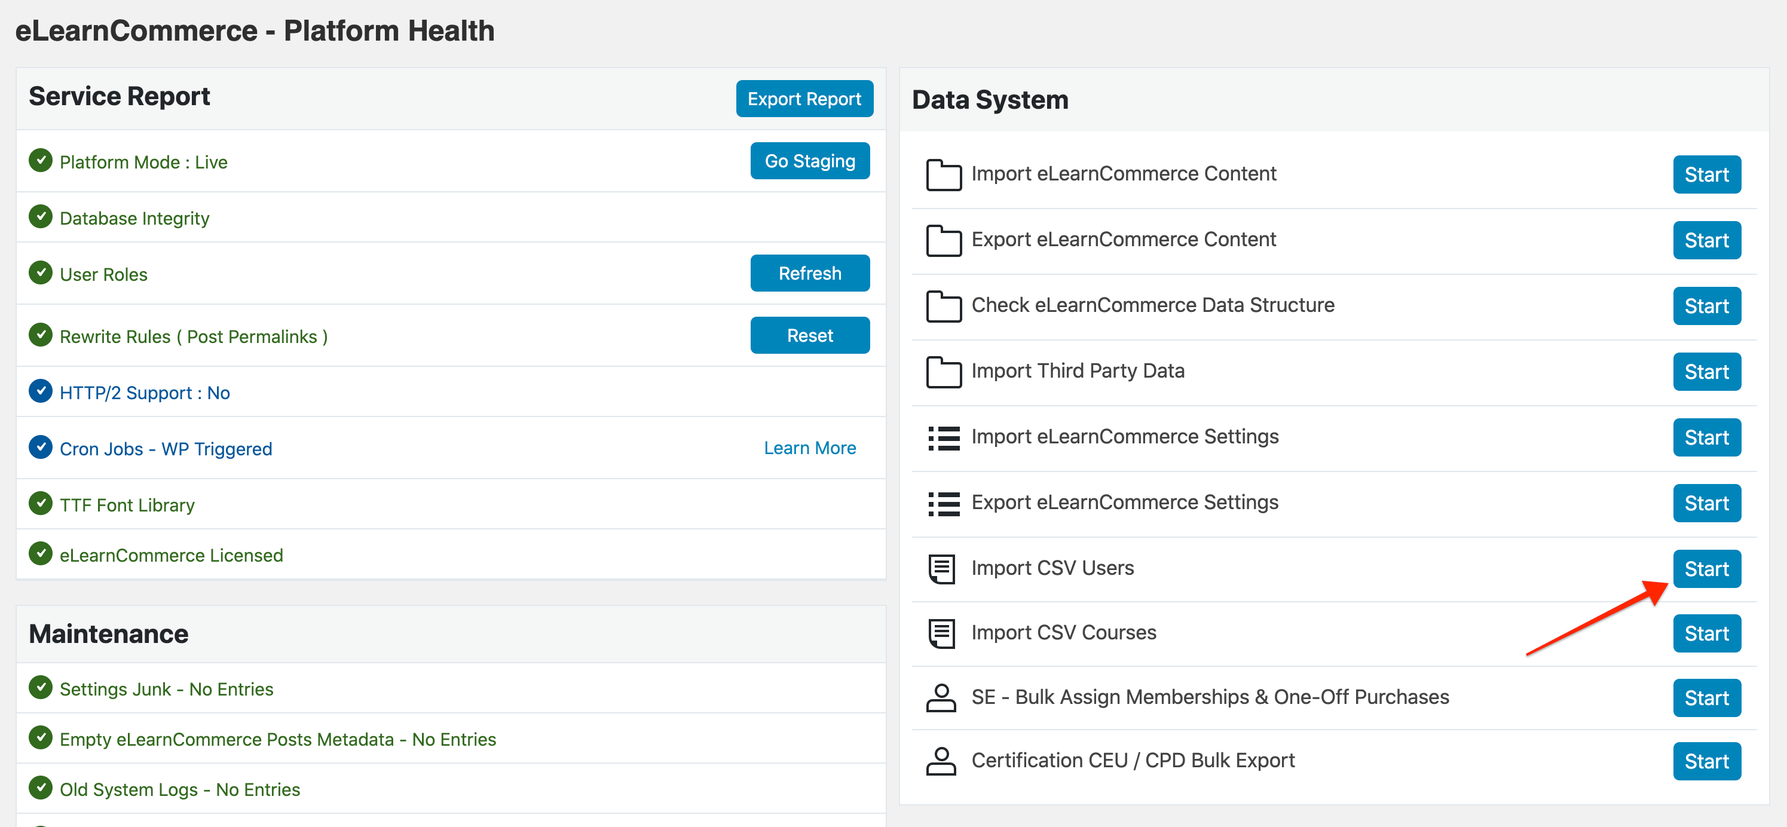
Task: Start Import CSV Users
Action: [1706, 569]
